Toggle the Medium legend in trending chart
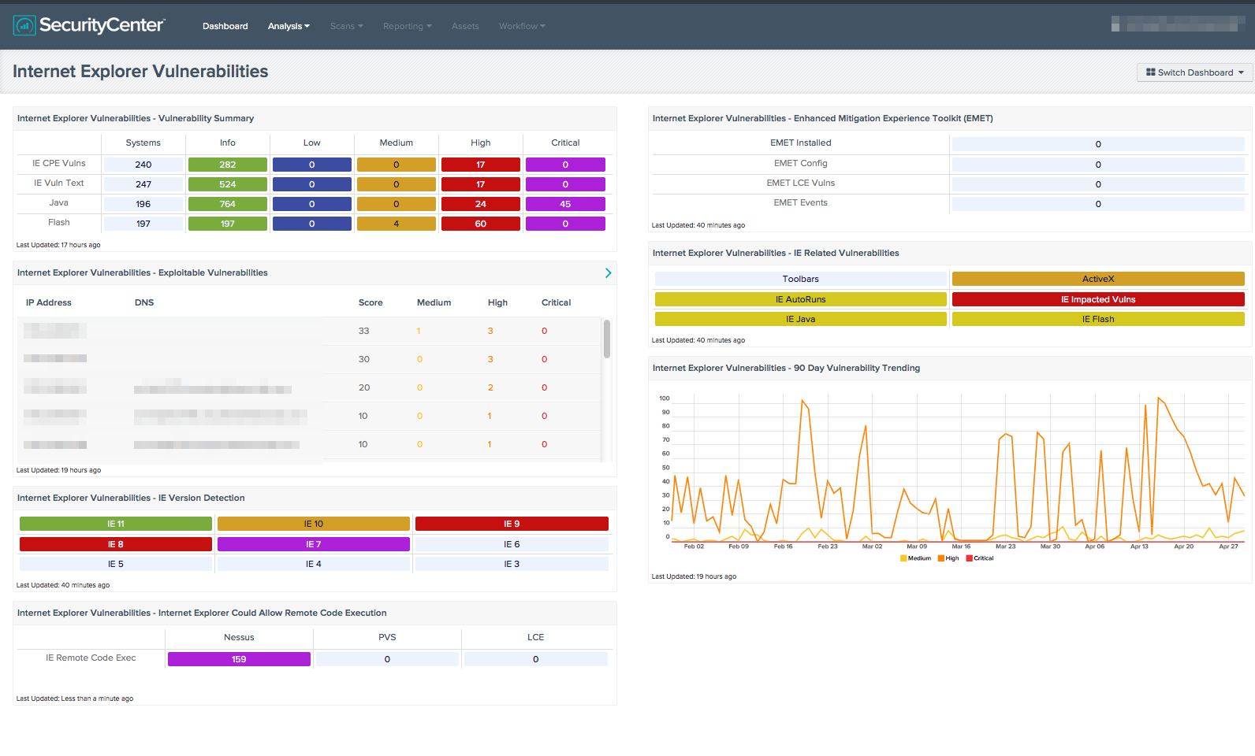This screenshot has width=1255, height=756. click(x=915, y=558)
